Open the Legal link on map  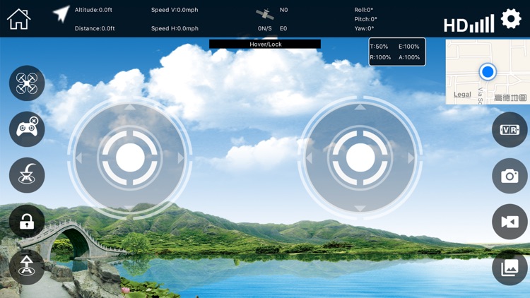coord(462,95)
